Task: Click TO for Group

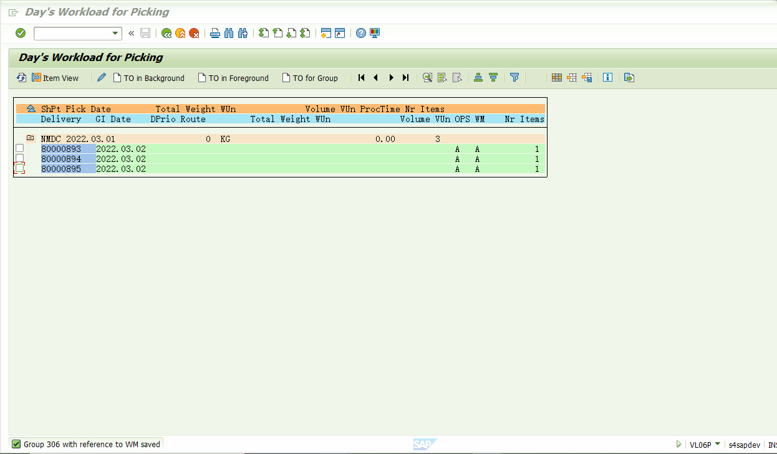Action: pyautogui.click(x=310, y=77)
